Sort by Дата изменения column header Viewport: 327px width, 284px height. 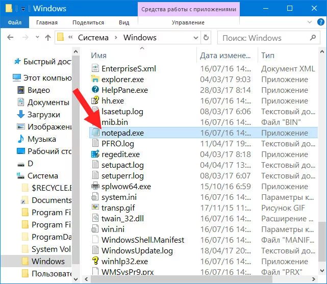[x=227, y=56]
